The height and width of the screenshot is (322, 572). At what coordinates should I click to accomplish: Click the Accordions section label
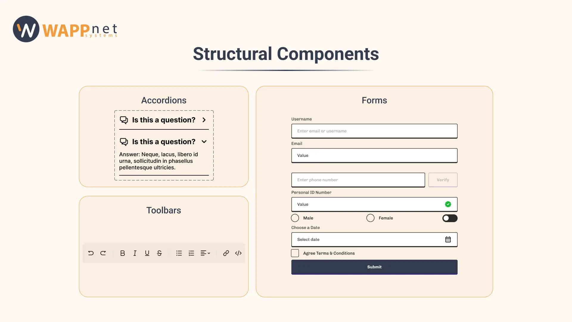tap(164, 100)
